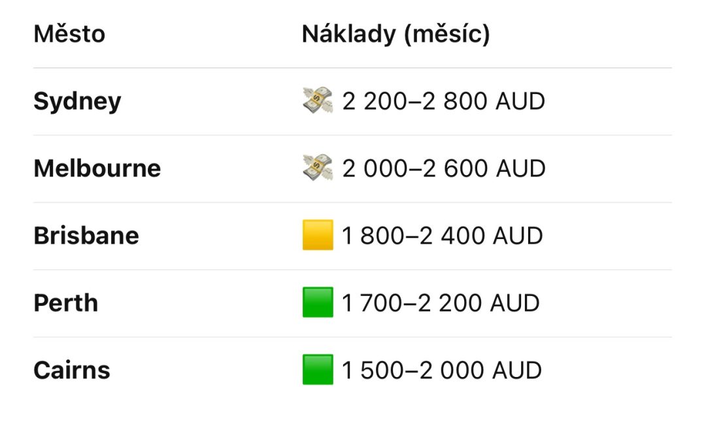Click the 2 000–2 600 AUD value
Viewport: 706px width, 441px height.
pos(444,169)
